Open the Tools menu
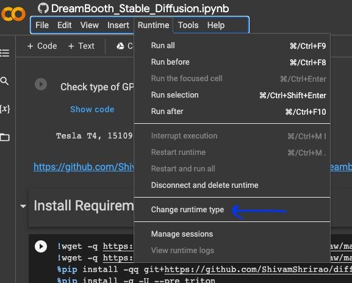 pyautogui.click(x=188, y=25)
